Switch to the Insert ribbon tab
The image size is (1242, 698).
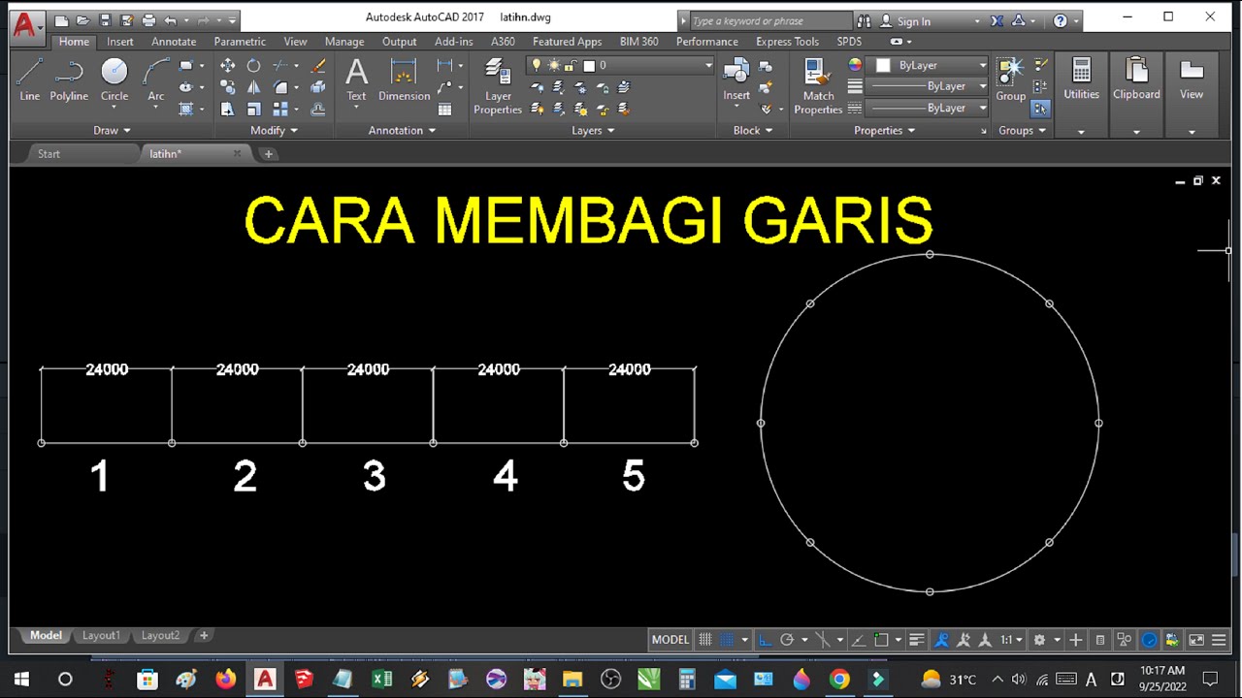[x=120, y=42]
